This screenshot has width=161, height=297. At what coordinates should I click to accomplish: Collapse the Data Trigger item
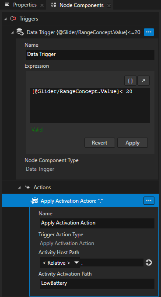13,32
